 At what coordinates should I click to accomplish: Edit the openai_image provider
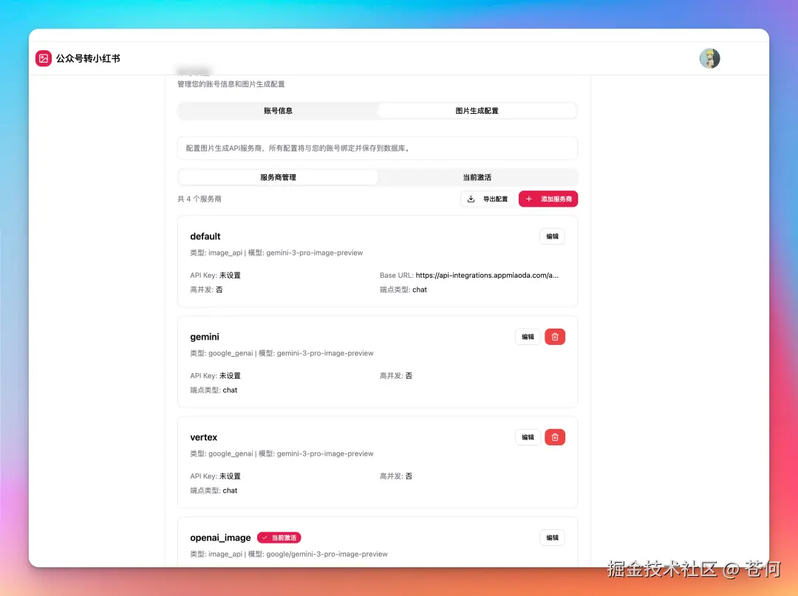click(552, 538)
